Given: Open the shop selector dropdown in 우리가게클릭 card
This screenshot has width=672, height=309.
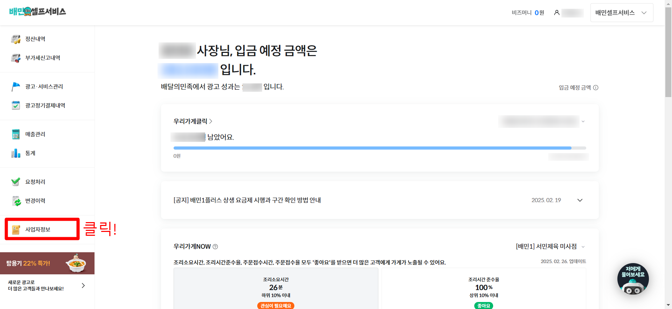Looking at the screenshot, I should pyautogui.click(x=542, y=122).
